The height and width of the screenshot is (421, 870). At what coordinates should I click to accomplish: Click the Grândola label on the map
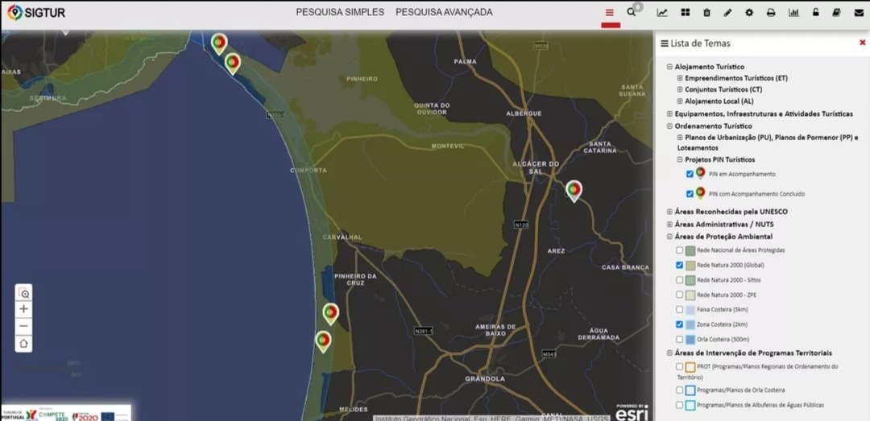point(485,379)
